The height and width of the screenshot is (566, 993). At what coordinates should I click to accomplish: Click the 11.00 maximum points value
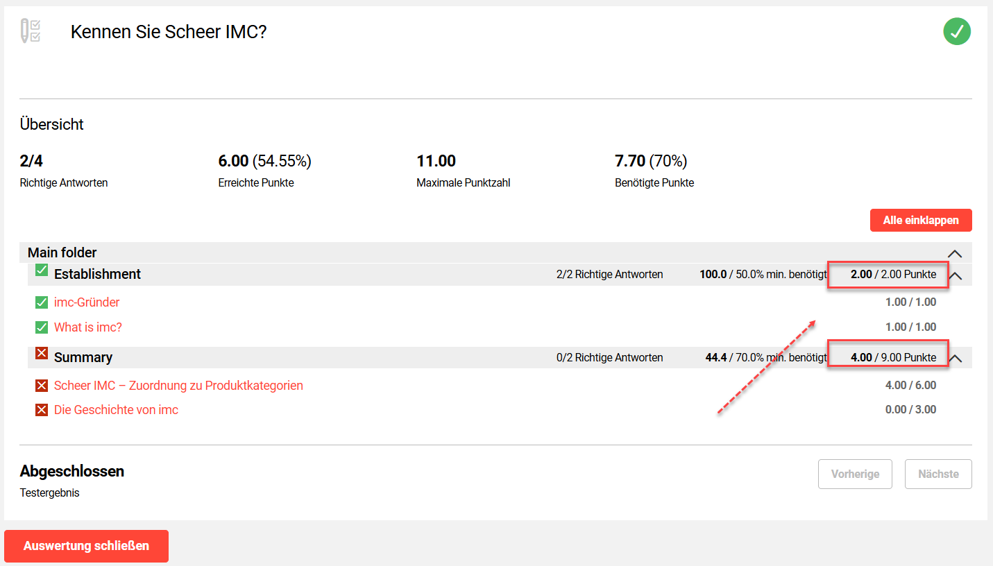tap(436, 161)
